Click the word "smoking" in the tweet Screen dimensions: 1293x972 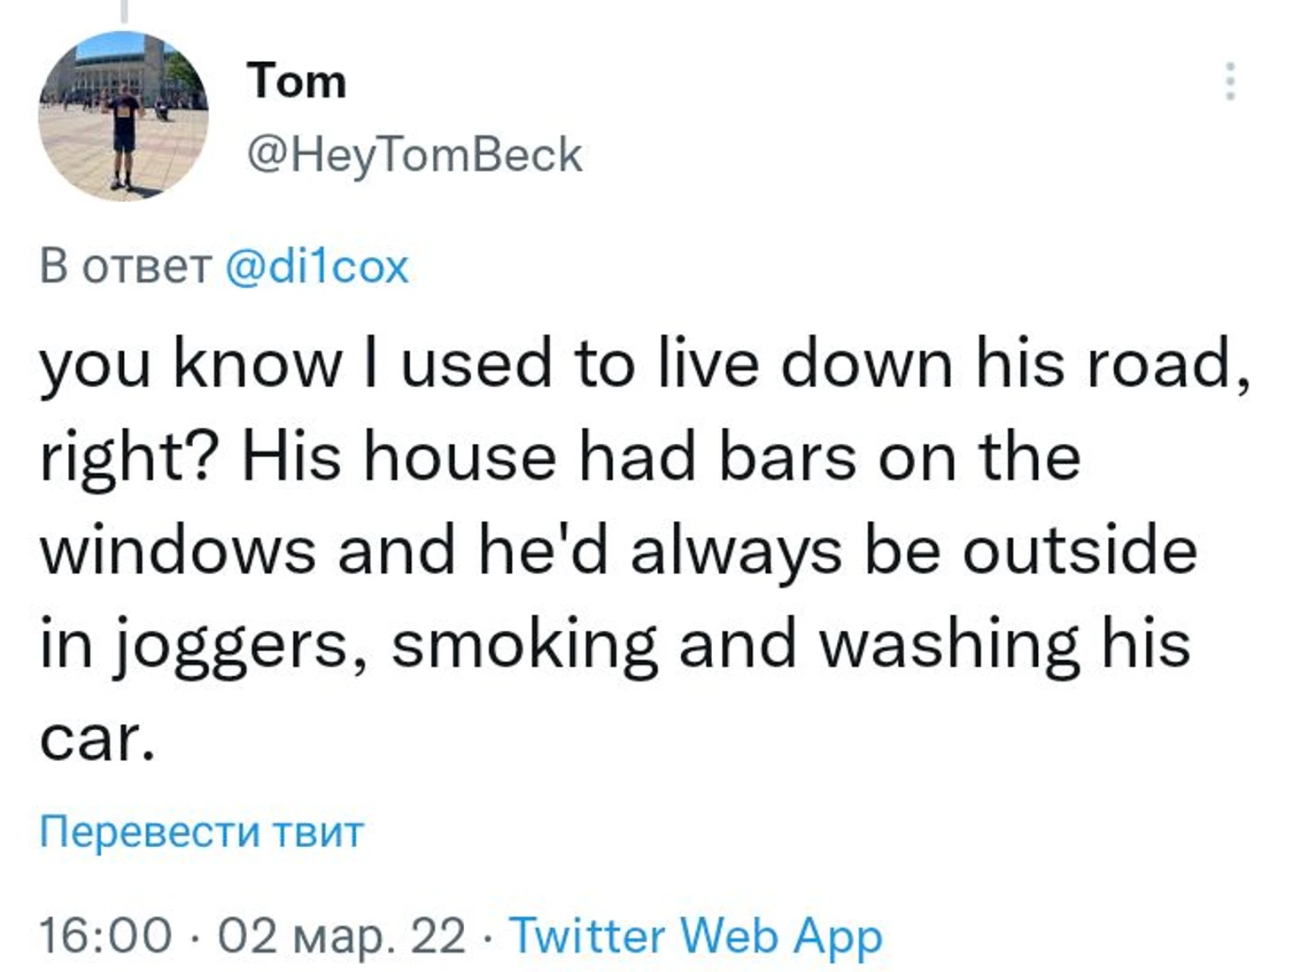pos(524,644)
